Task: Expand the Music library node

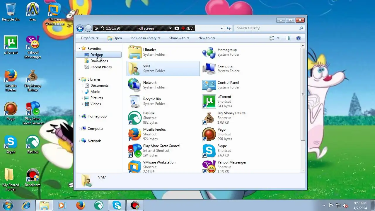Action: tap(82, 92)
